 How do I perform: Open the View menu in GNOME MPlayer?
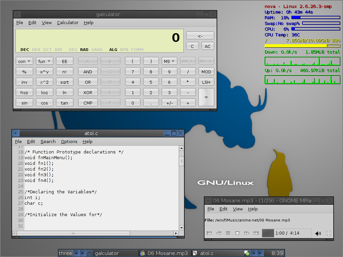(x=238, y=209)
